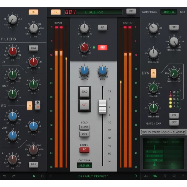The width and height of the screenshot is (187, 187).
Task: Click the high-pass filter Hz knob
Action: [x=34, y=28]
